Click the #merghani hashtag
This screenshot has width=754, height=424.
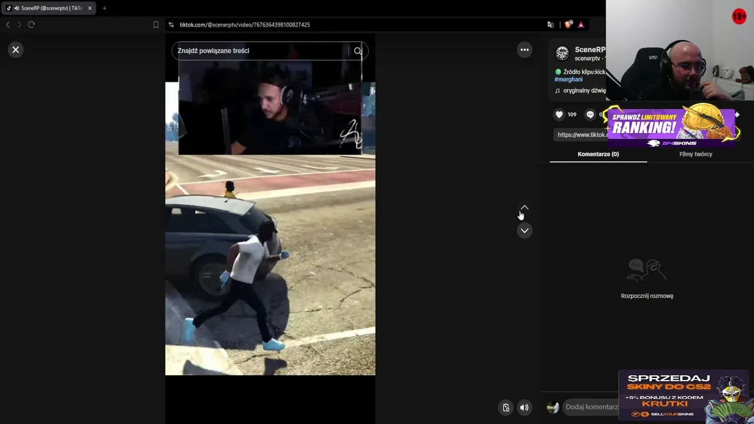[568, 79]
